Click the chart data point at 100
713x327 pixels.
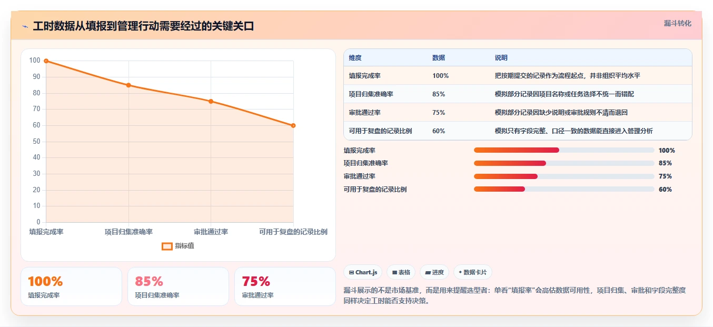pyautogui.click(x=46, y=61)
